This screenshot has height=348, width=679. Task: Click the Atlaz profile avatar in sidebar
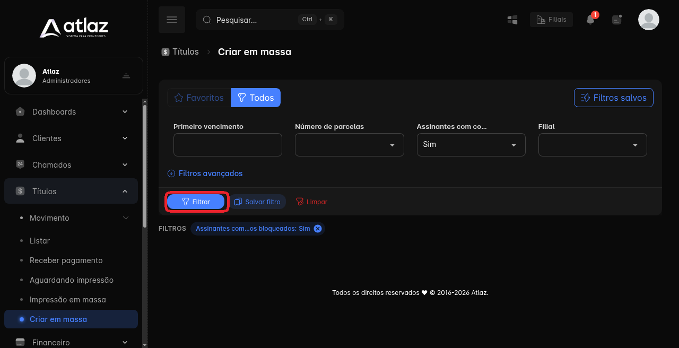pos(24,75)
